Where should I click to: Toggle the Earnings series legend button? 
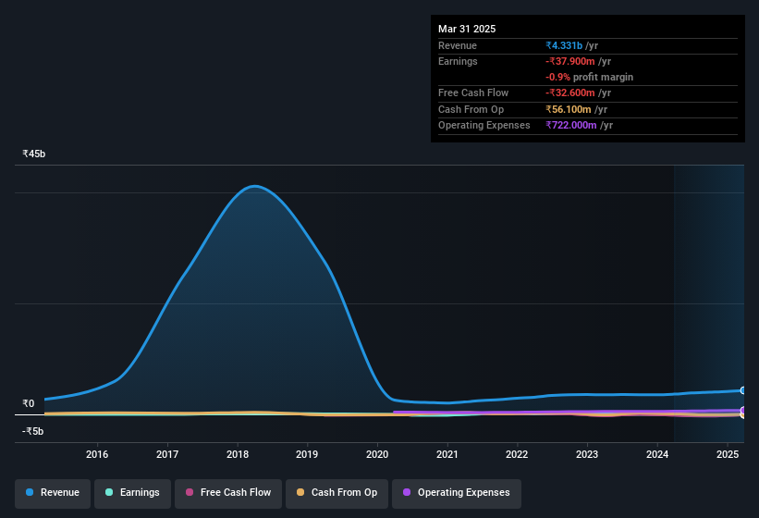[132, 493]
